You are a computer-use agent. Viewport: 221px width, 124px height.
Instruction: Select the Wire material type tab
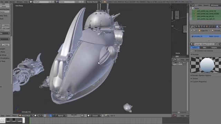204,48
